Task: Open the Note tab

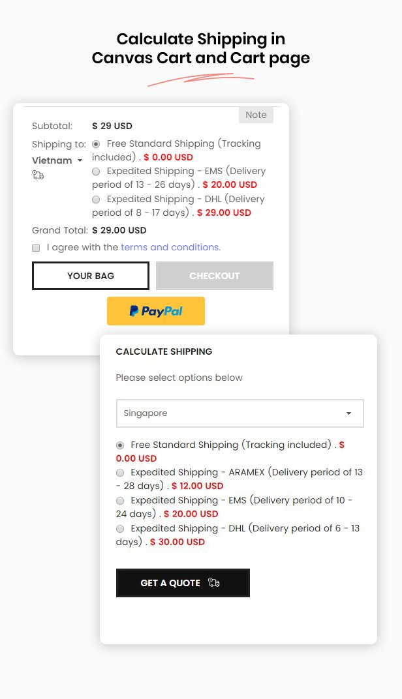Action: click(256, 115)
